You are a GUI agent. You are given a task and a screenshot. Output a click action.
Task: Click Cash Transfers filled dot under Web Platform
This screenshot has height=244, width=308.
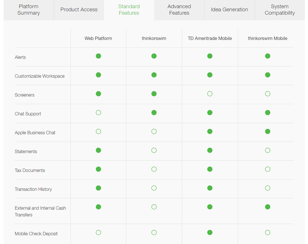coord(98,207)
